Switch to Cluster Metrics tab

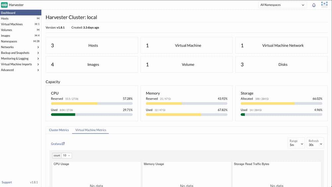coord(59,130)
